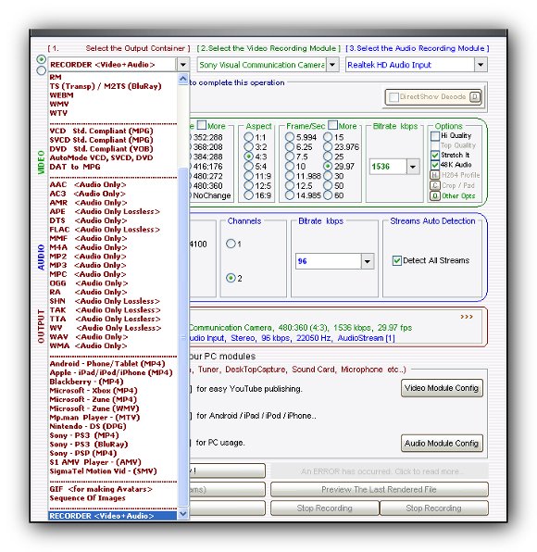The image size is (537, 552).
Task: Open Audio Module Config
Action: (x=442, y=443)
